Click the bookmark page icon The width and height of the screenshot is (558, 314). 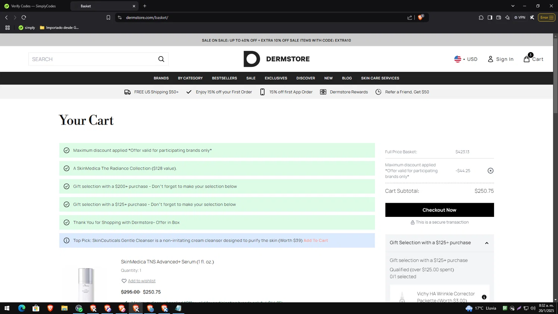click(108, 17)
